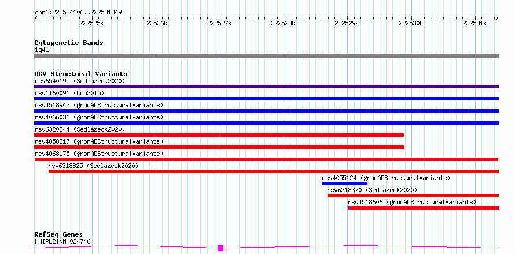Image resolution: width=515 pixels, height=254 pixels.
Task: Open nsv4068175 gnomAD structural variant label
Action: tap(99, 154)
